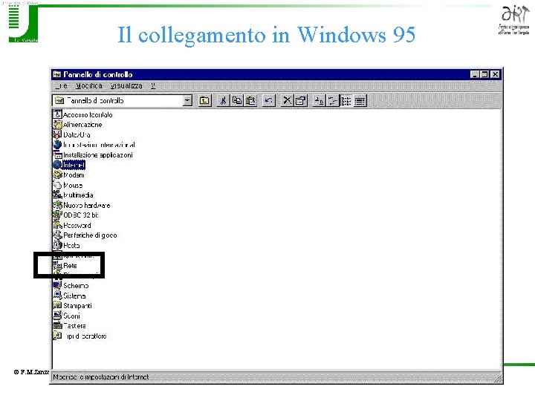Click the Delete X toolbar icon
This screenshot has height=401, width=535.
tap(287, 100)
